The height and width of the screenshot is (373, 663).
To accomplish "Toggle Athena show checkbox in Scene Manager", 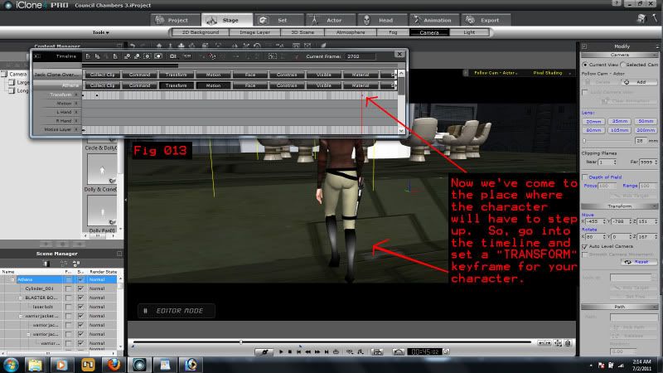I will tap(80, 279).
